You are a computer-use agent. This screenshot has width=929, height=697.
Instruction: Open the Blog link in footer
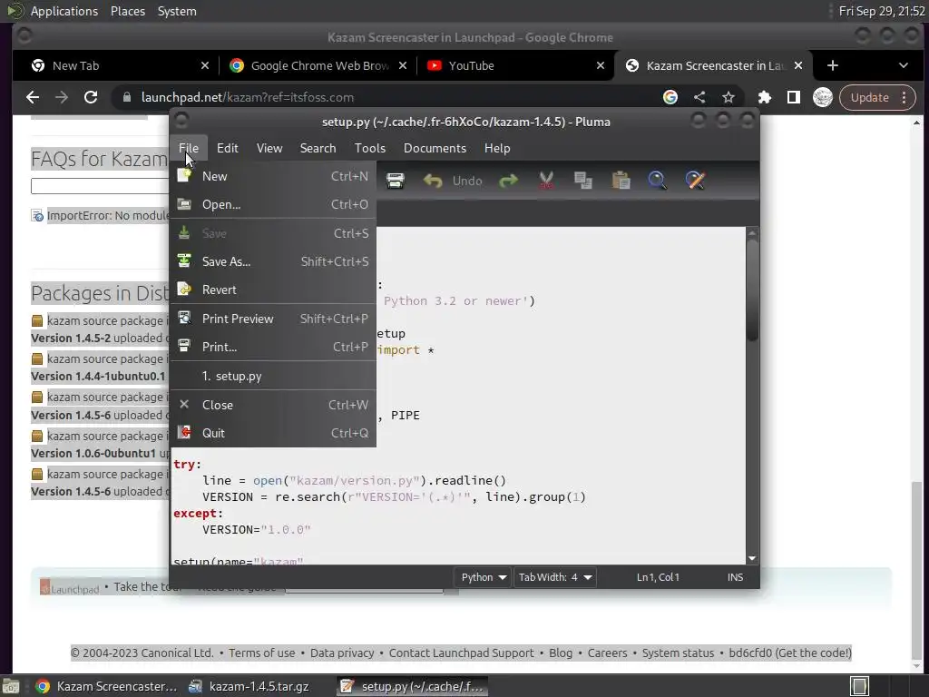pos(561,653)
